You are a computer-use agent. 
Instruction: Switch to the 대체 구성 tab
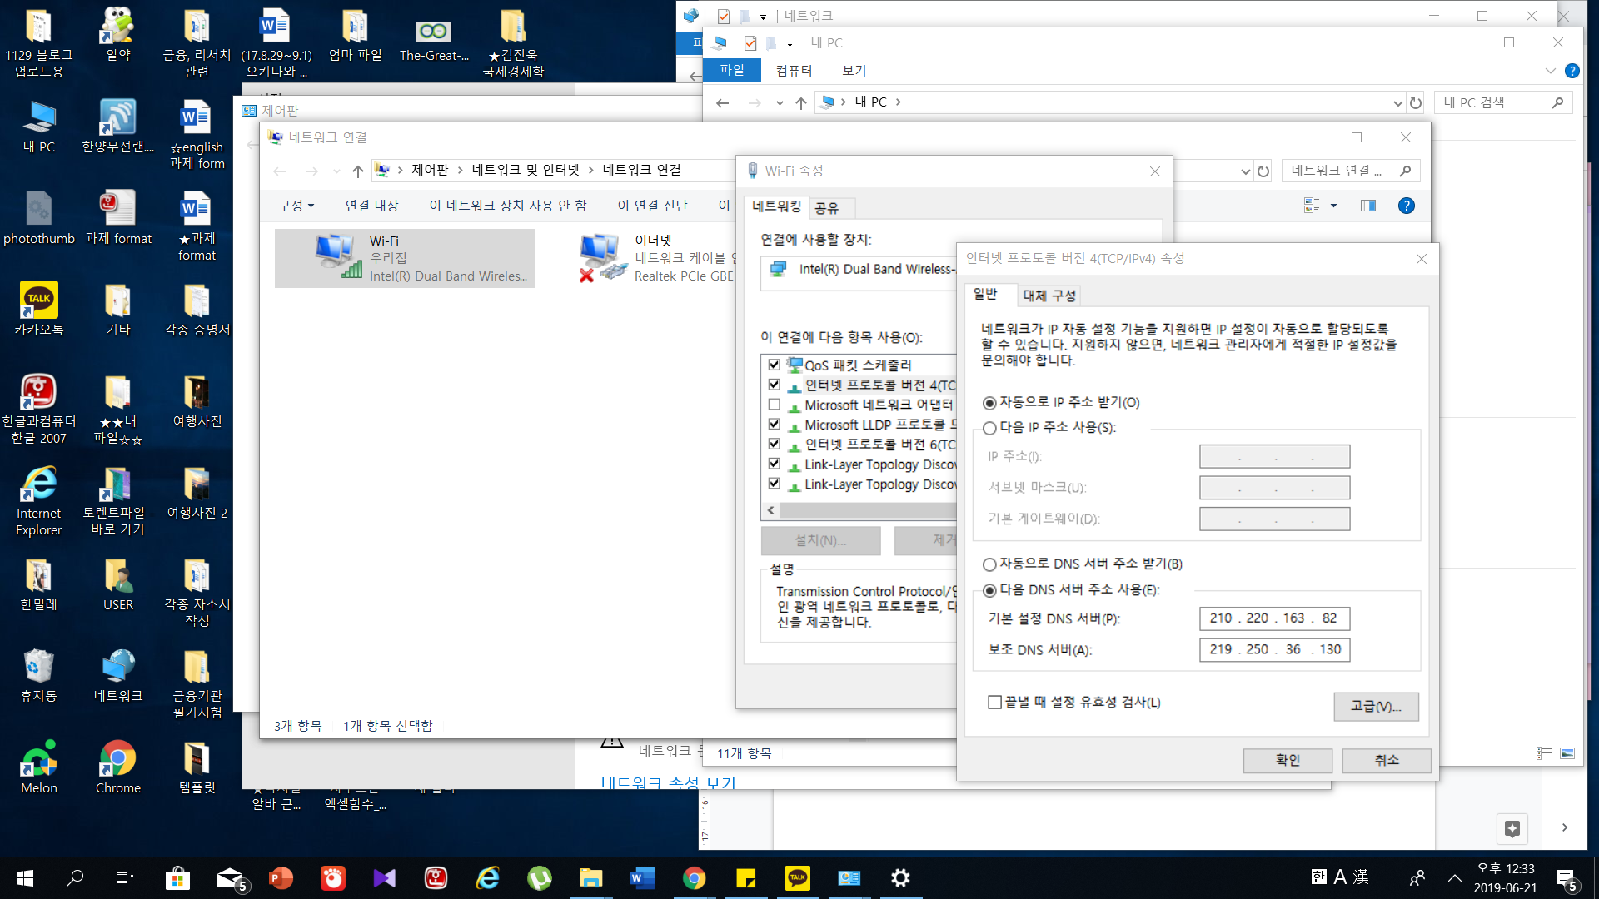1049,296
